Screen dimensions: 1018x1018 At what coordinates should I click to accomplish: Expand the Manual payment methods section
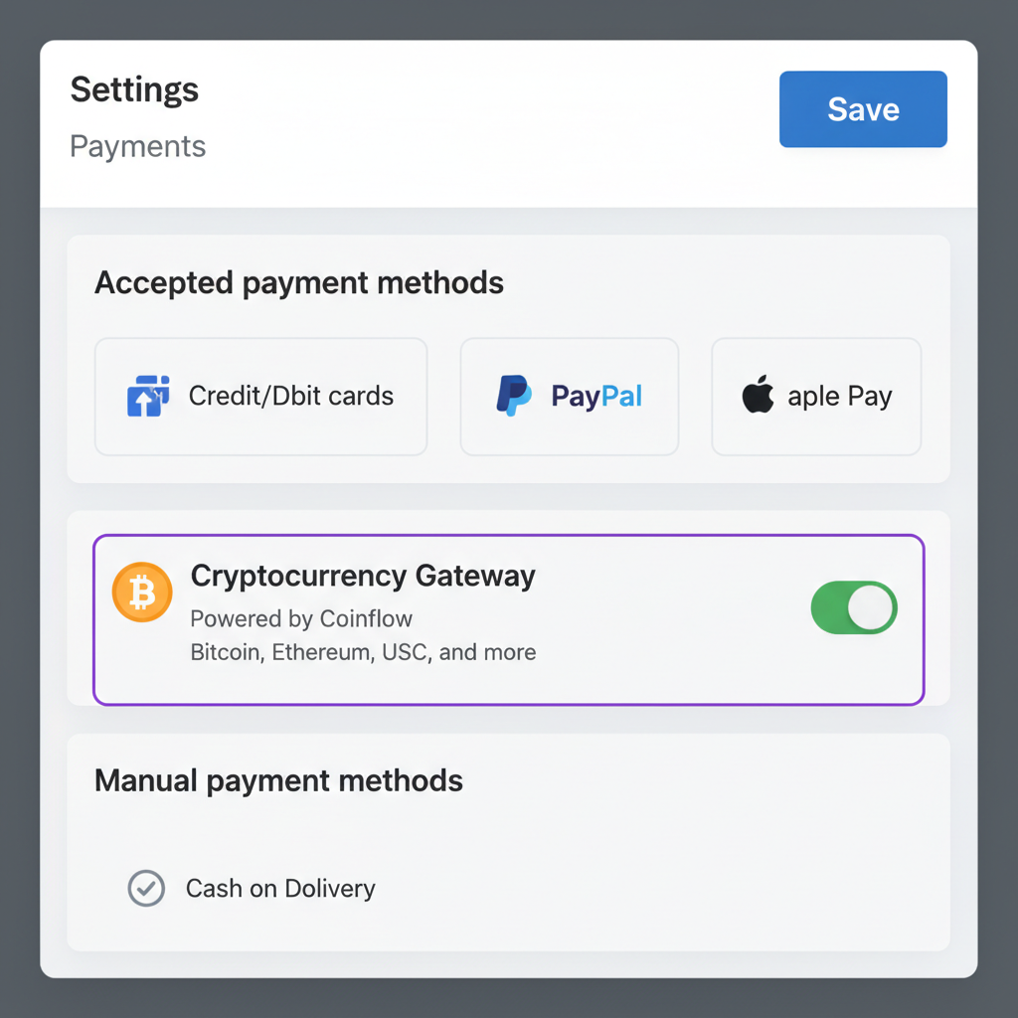pos(278,781)
